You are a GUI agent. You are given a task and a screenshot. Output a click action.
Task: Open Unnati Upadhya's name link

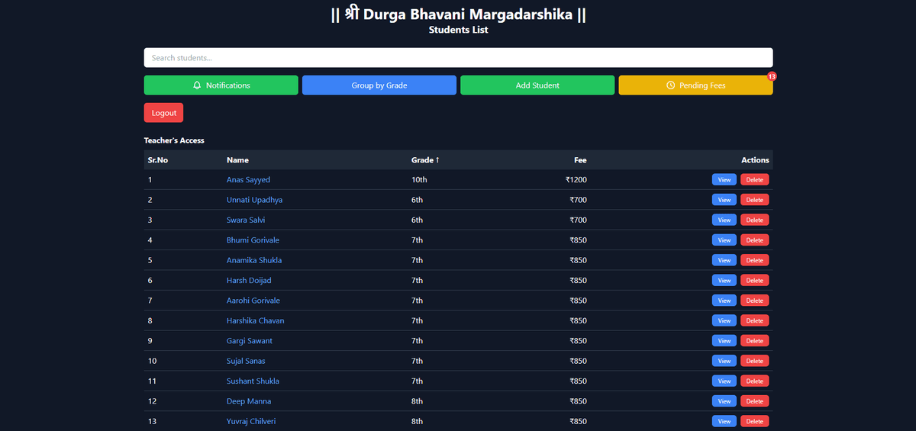click(x=254, y=200)
